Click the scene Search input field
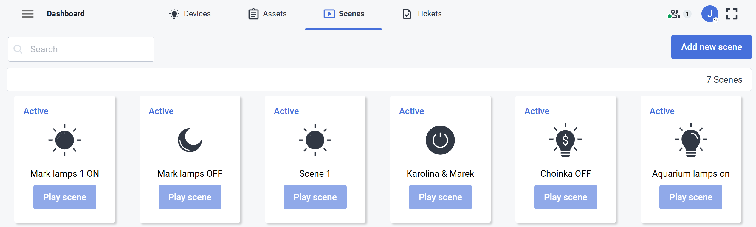This screenshot has width=756, height=227. point(86,49)
